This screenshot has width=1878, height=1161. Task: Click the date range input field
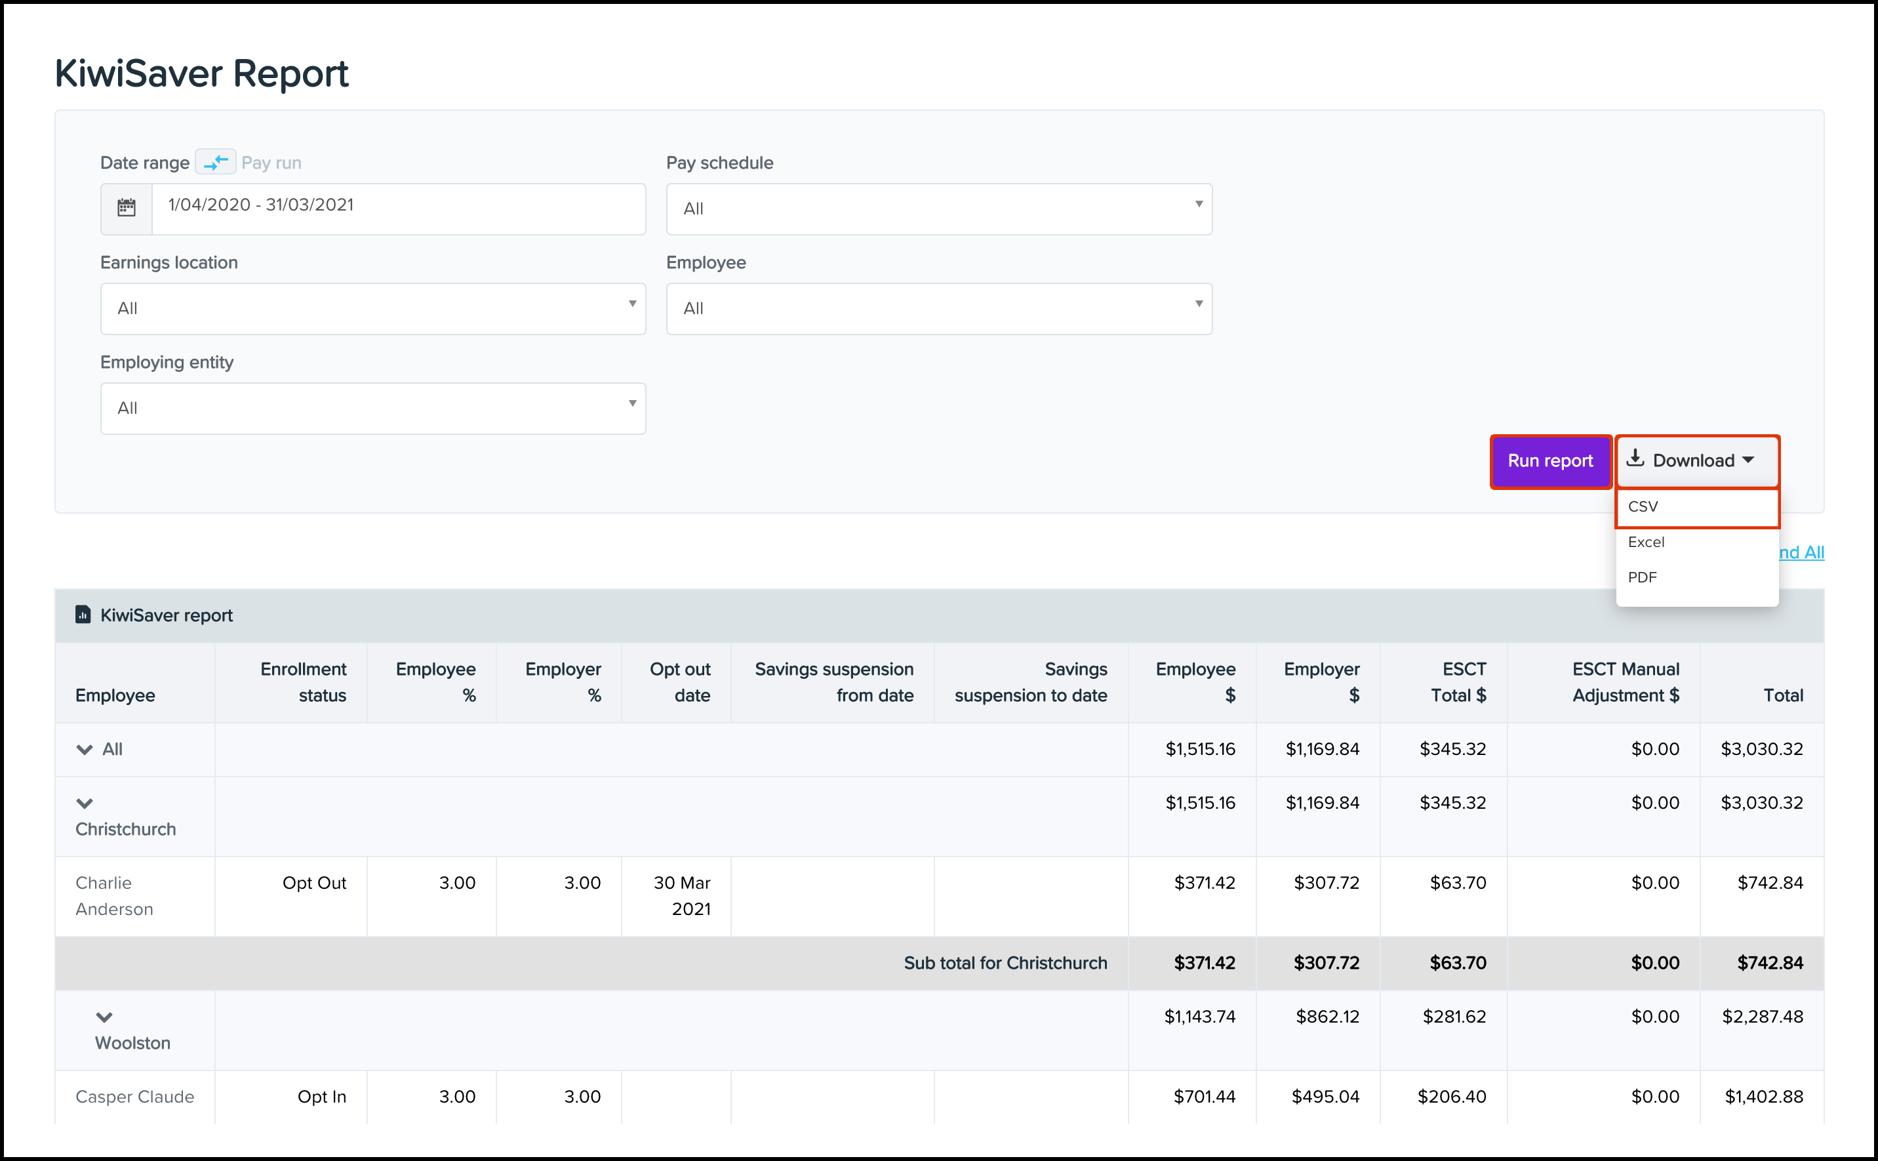point(397,207)
